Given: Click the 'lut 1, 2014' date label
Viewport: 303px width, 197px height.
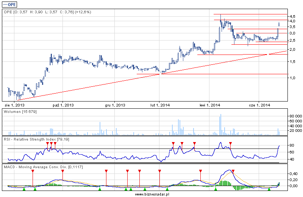Looking at the screenshot, I should (160, 105).
